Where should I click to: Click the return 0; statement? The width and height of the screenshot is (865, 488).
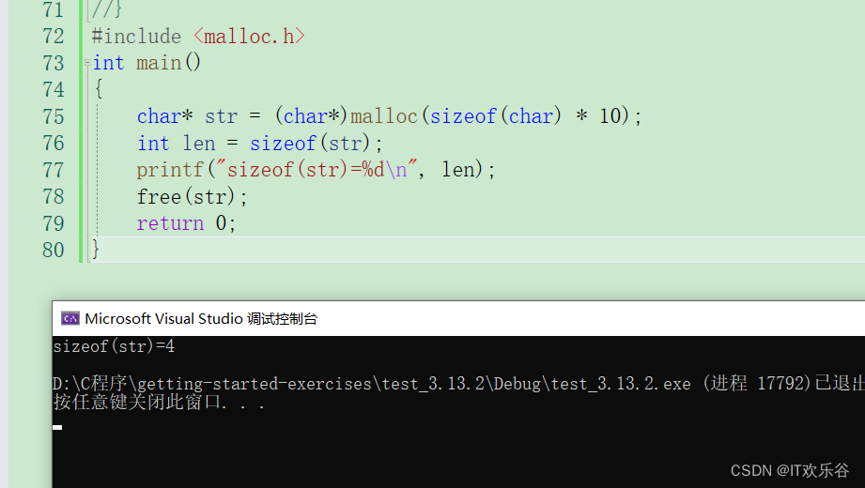[187, 223]
